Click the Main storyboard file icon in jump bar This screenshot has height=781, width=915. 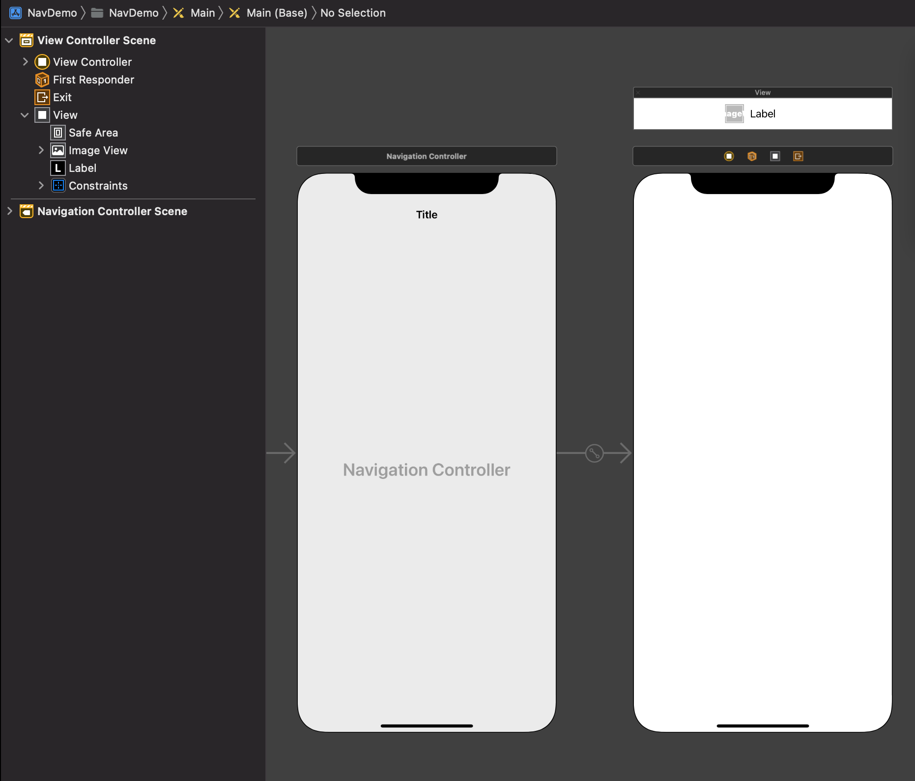tap(179, 13)
